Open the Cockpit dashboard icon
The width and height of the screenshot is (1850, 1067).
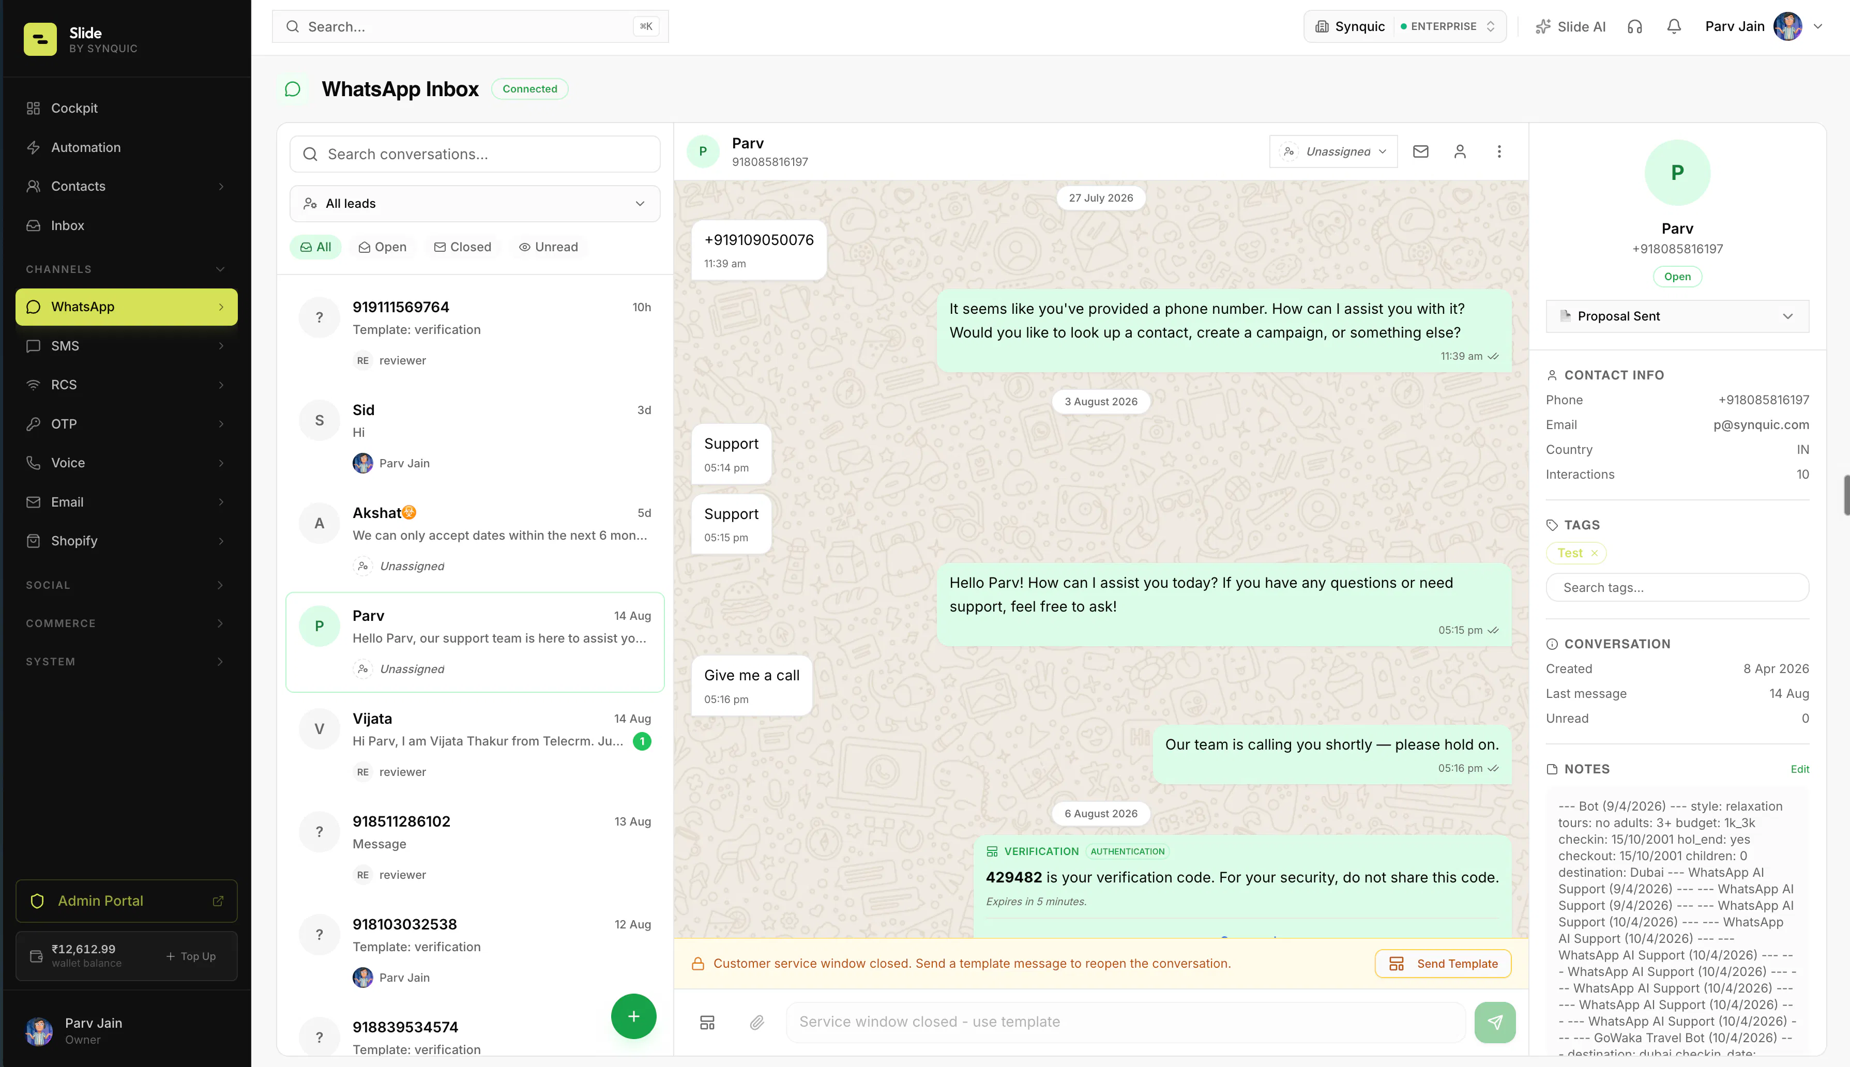click(33, 109)
